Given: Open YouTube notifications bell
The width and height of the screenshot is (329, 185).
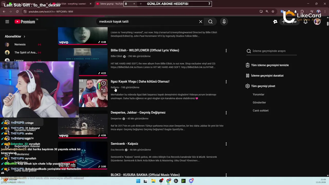Looking at the screenshot, I should tap(306, 22).
